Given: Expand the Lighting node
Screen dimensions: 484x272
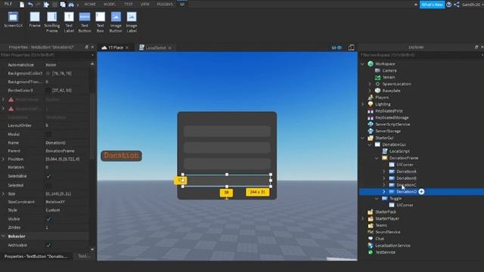Looking at the screenshot, I should pyautogui.click(x=363, y=104).
